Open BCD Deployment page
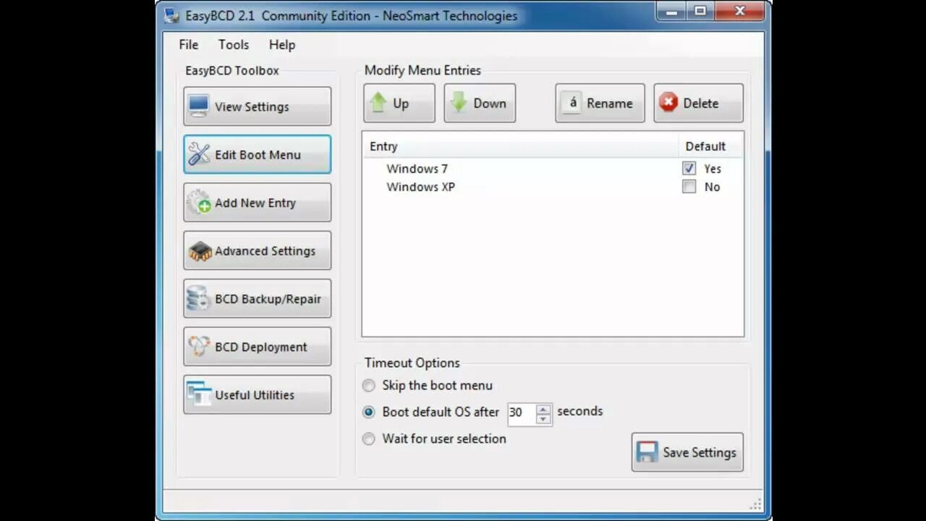 pyautogui.click(x=258, y=347)
